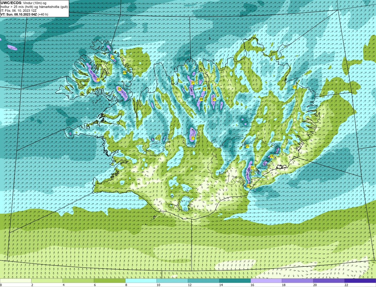Image resolution: width=376 pixels, height=287 pixels.
Task: Click the initial time 'IT: Fös. 06. 10. 2023 12Z'
Action: [x=19, y=11]
